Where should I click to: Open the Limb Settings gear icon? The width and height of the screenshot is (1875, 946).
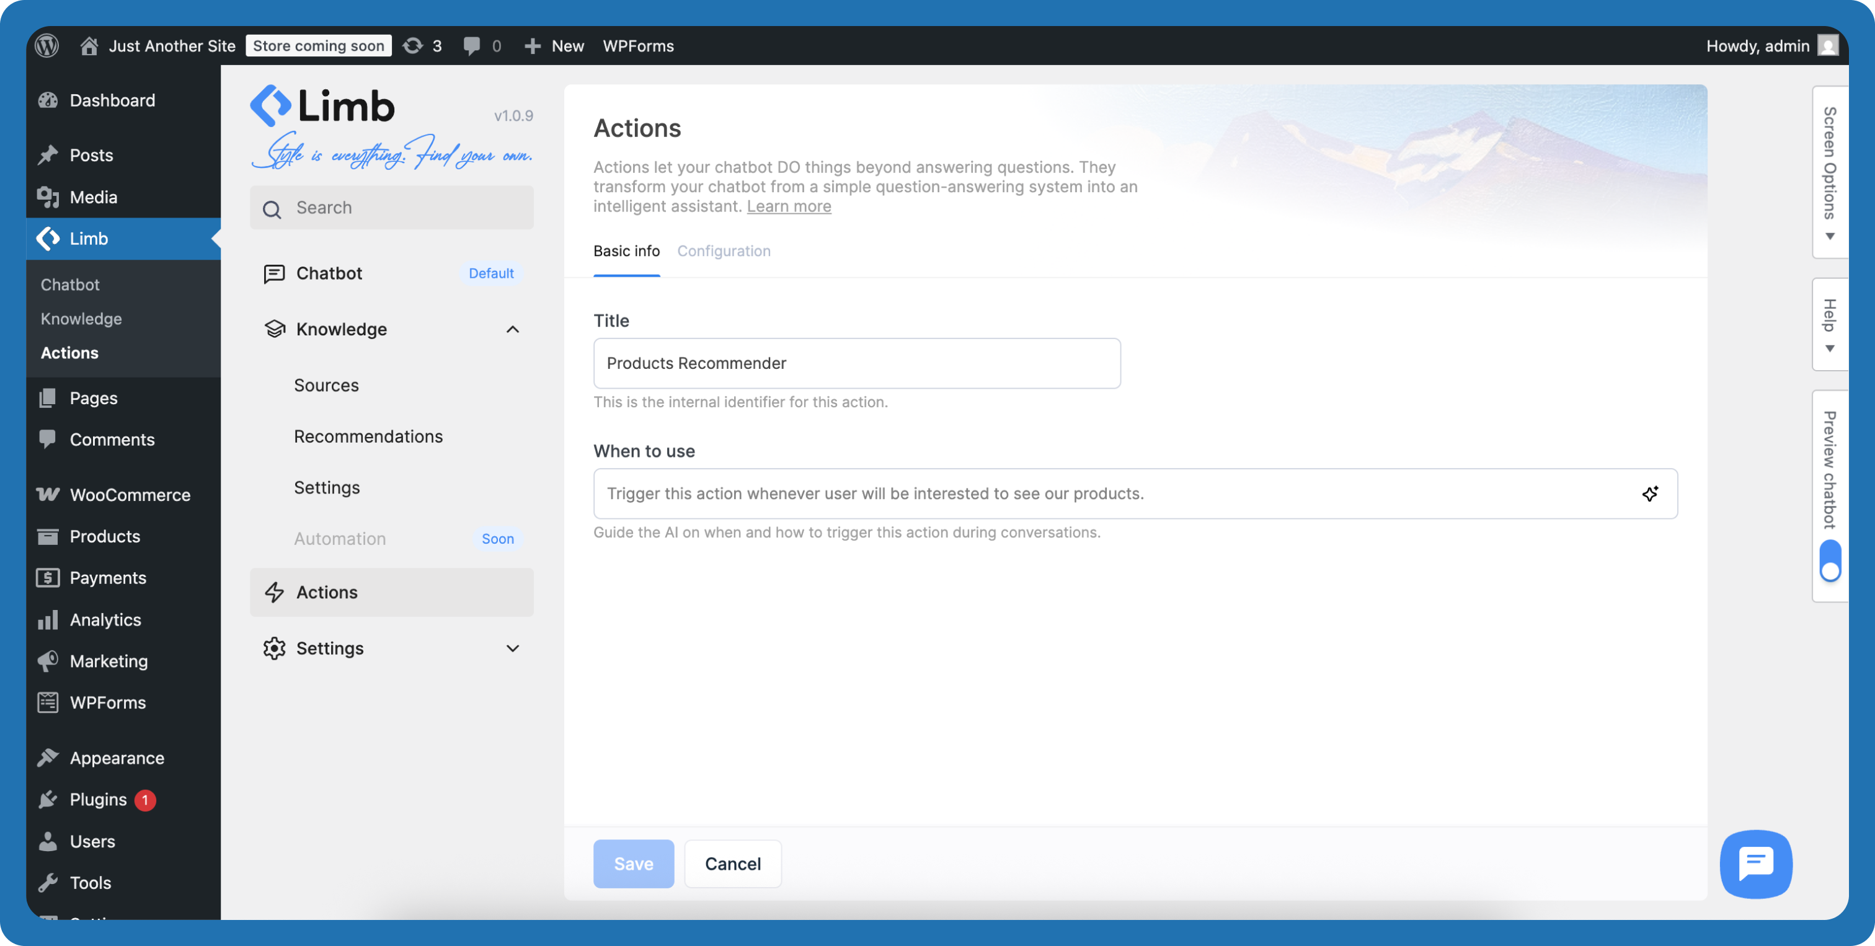click(x=275, y=648)
